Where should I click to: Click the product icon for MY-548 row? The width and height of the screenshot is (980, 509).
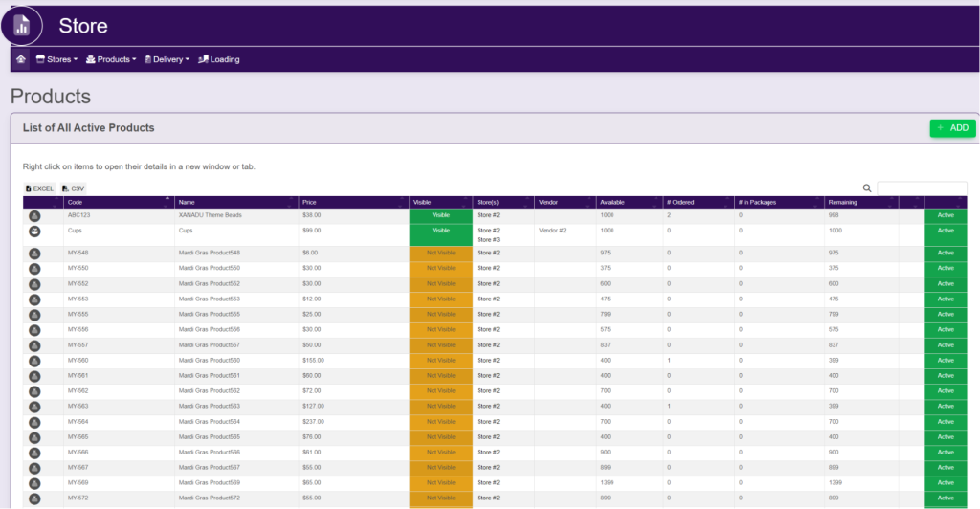coord(34,254)
